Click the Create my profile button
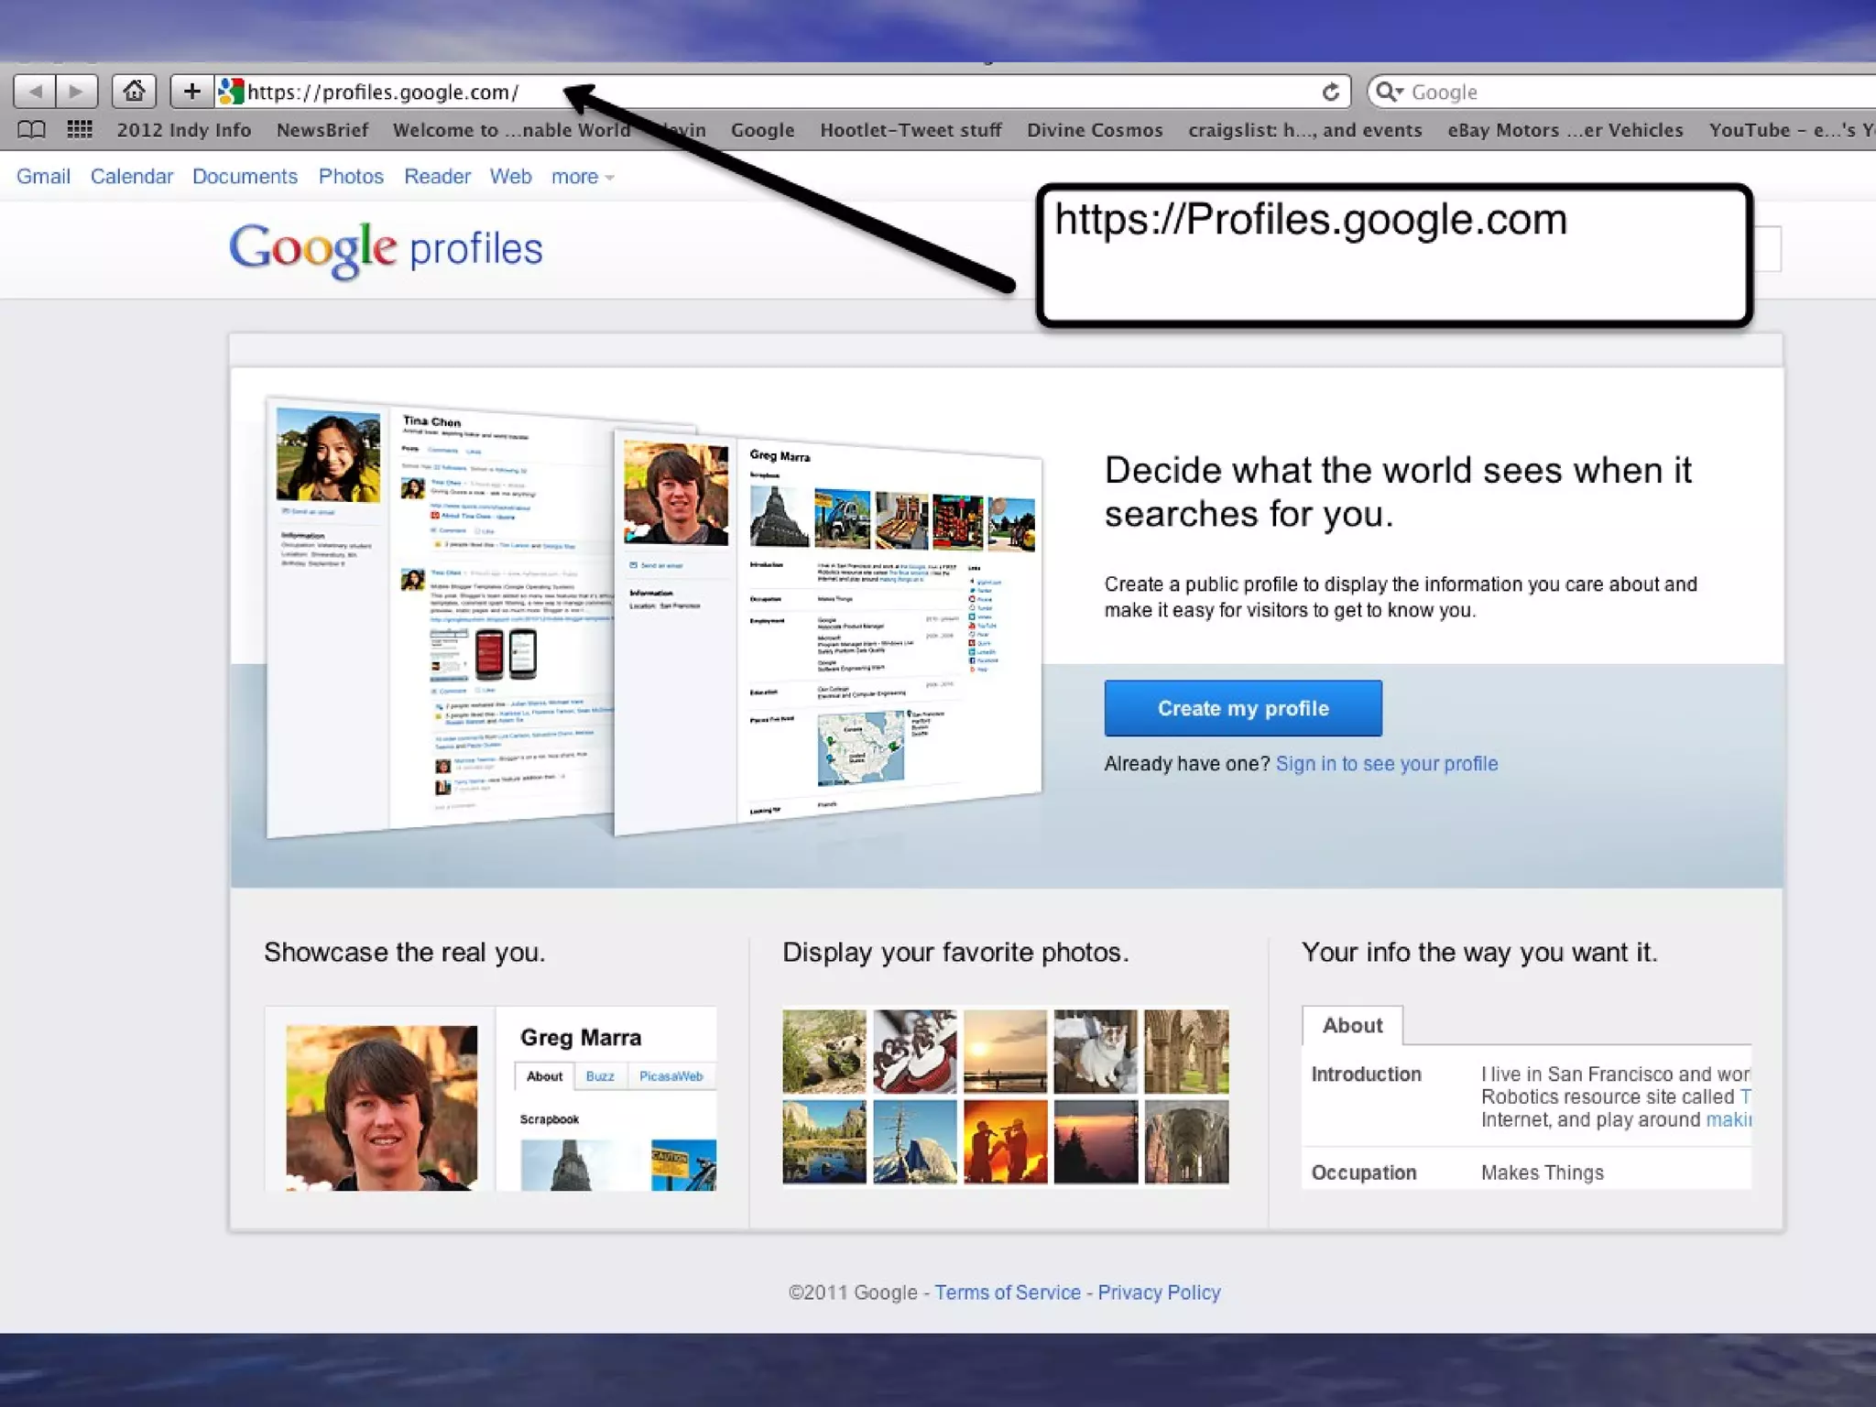Image resolution: width=1876 pixels, height=1407 pixels. [x=1242, y=708]
